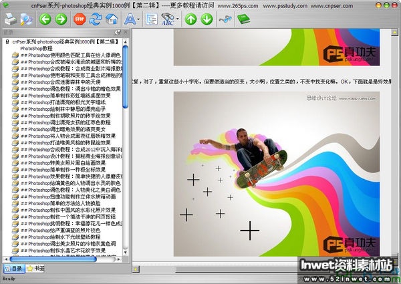Click the down arrow of contents tree scrollbar

pos(126,253)
